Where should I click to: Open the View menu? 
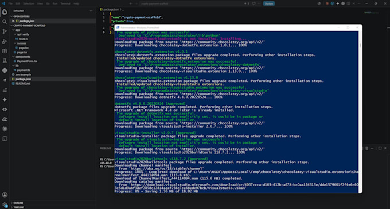[40, 3]
